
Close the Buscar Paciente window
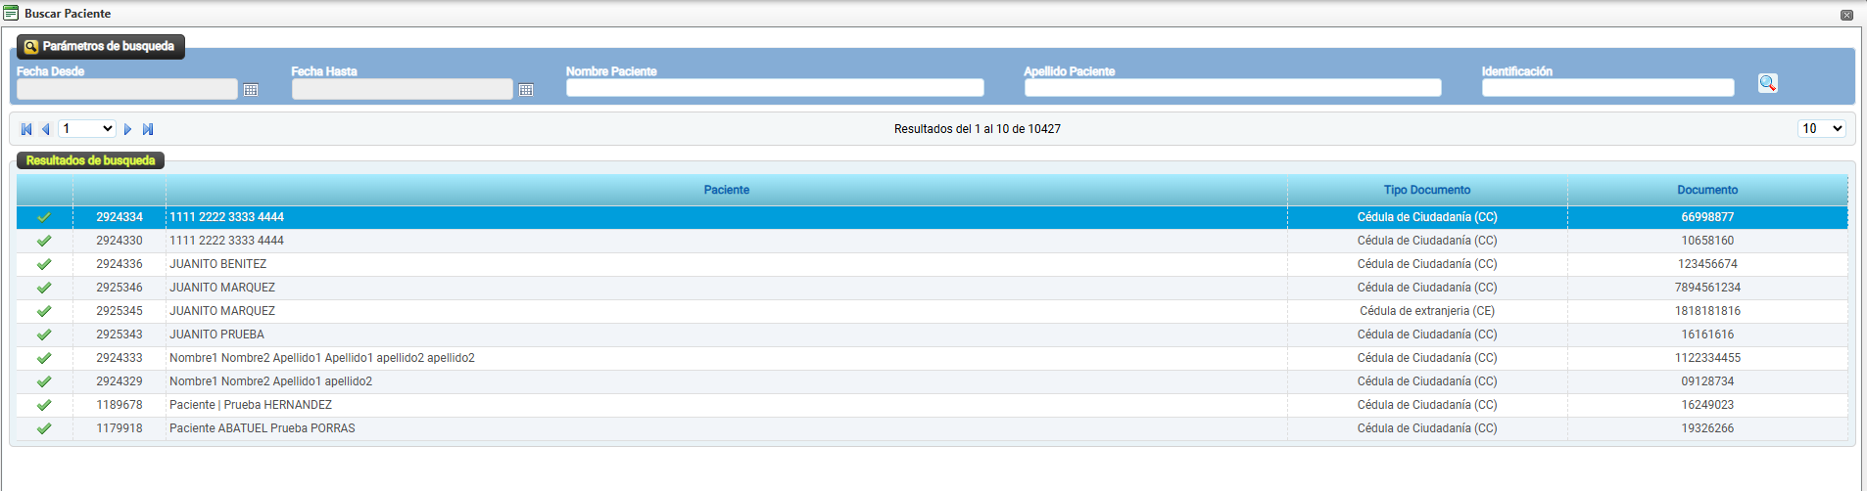click(1846, 15)
